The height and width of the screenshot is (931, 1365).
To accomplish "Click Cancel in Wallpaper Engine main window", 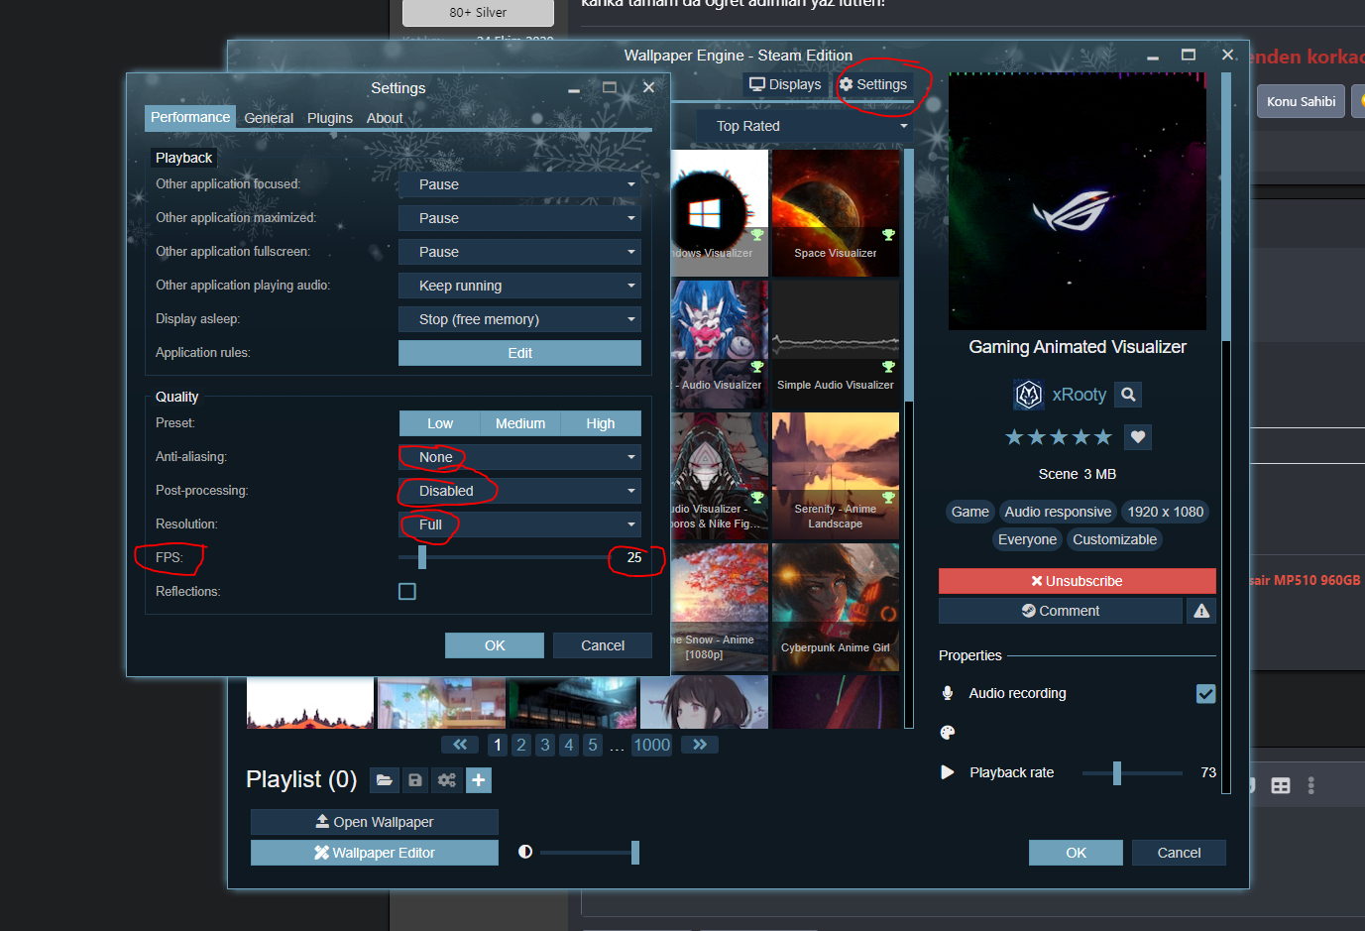I will click(1179, 853).
